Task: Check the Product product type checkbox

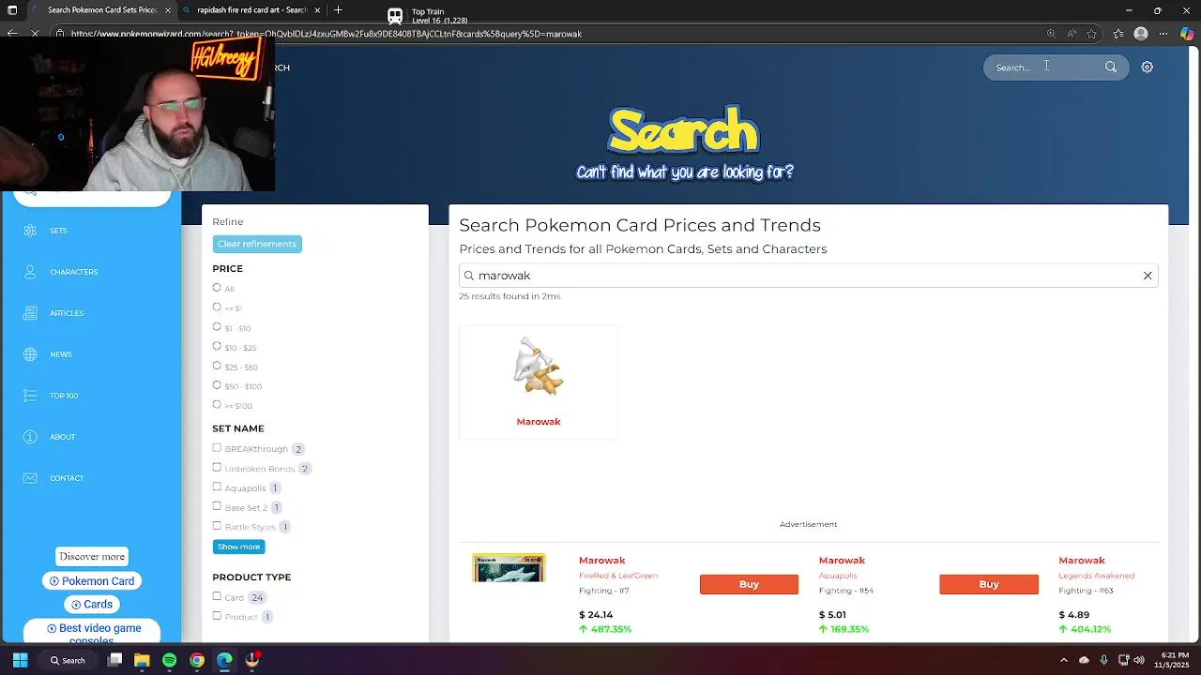Action: (217, 616)
